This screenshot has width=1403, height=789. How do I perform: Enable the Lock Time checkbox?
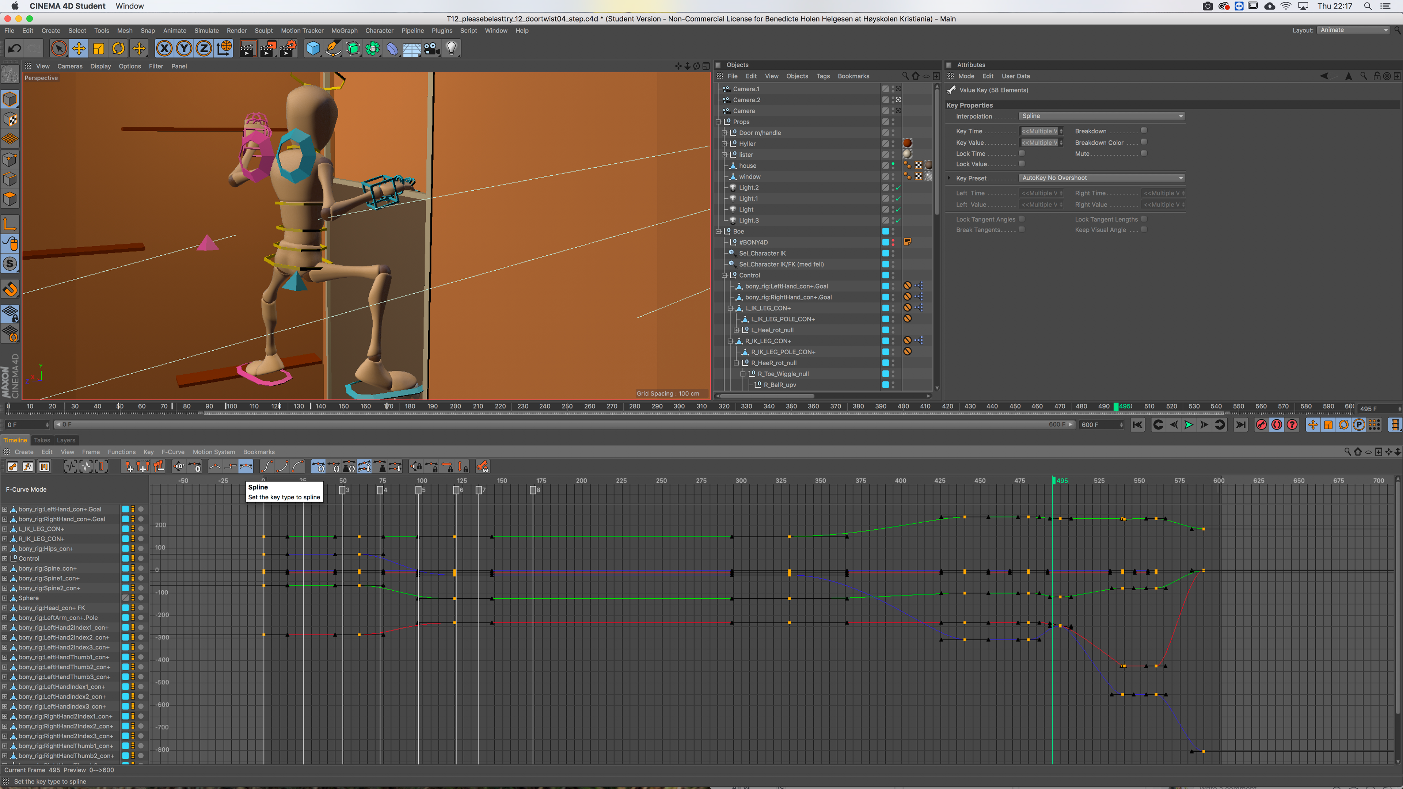(x=1022, y=153)
